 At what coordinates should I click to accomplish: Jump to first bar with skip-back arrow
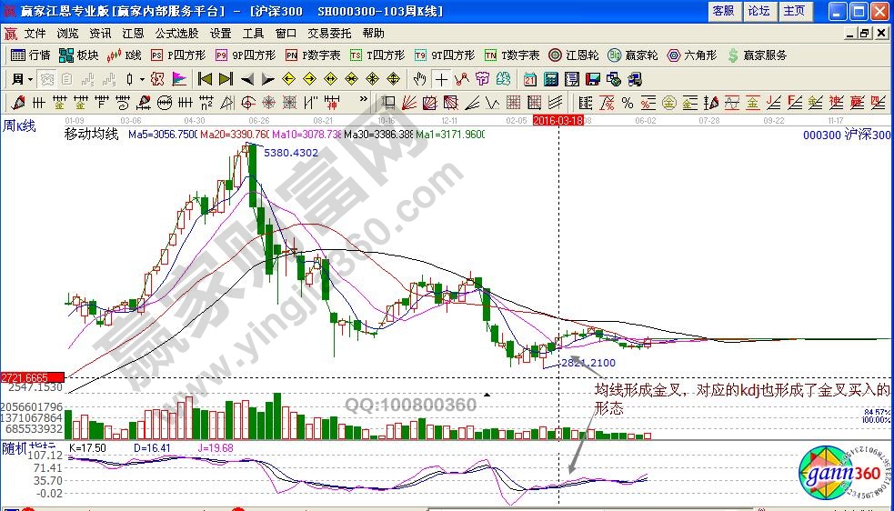point(205,79)
